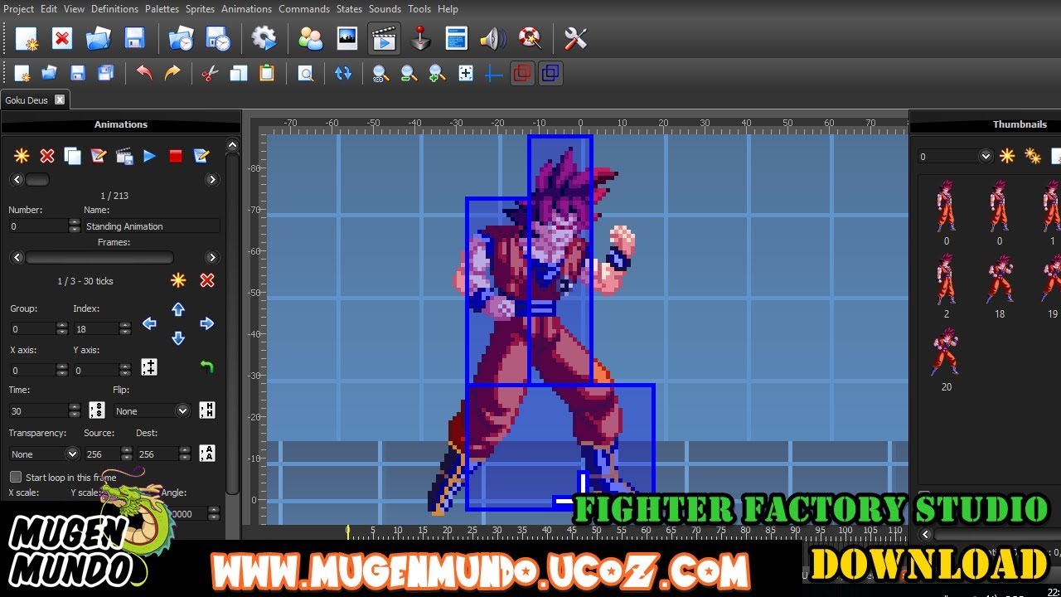Open tools wrench and screwdriver icon
The width and height of the screenshot is (1061, 597).
tap(575, 38)
